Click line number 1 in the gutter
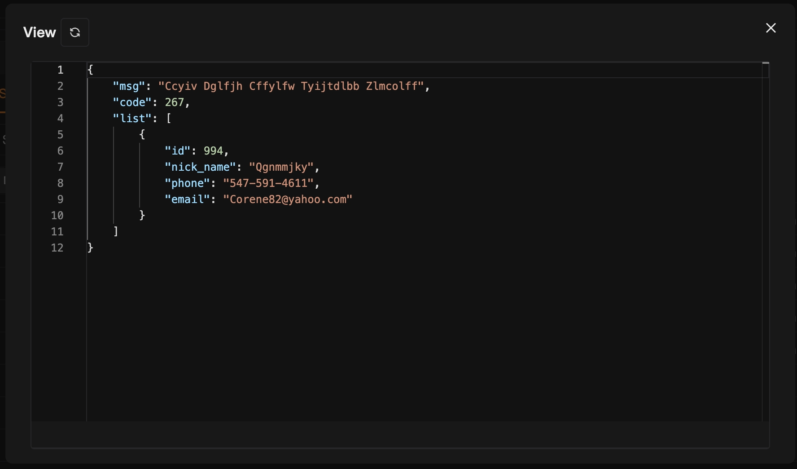Image resolution: width=797 pixels, height=469 pixels. (60, 70)
